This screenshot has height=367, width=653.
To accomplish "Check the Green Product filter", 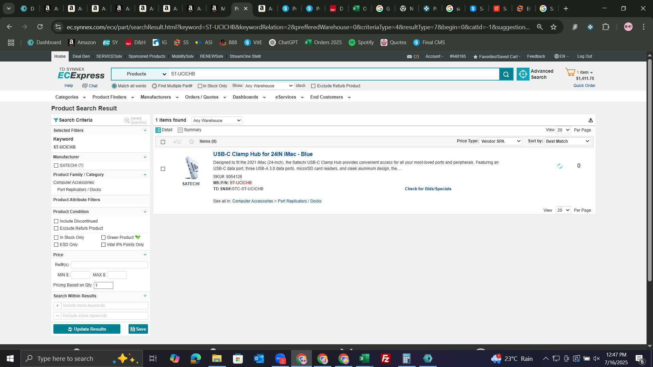I will click(x=103, y=238).
